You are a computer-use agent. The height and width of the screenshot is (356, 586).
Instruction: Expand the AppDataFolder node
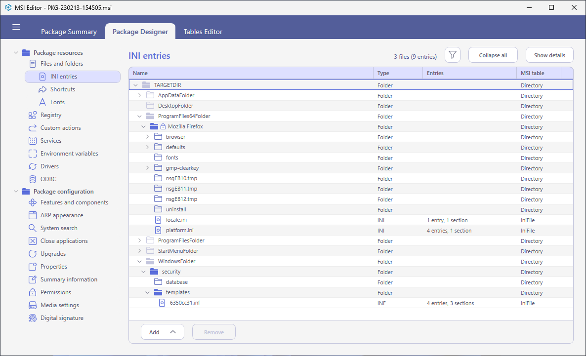139,96
